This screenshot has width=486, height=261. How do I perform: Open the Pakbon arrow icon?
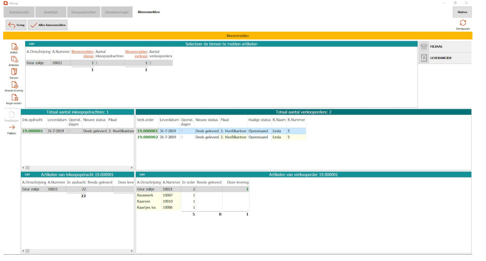[12, 128]
